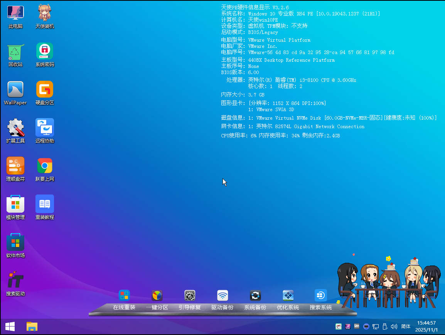
Task: Click the taskbar clock showing 15:44:57
Action: click(x=426, y=327)
